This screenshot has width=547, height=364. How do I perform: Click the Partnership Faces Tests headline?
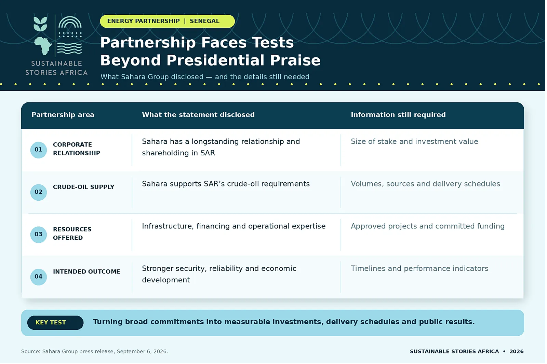[x=210, y=51]
